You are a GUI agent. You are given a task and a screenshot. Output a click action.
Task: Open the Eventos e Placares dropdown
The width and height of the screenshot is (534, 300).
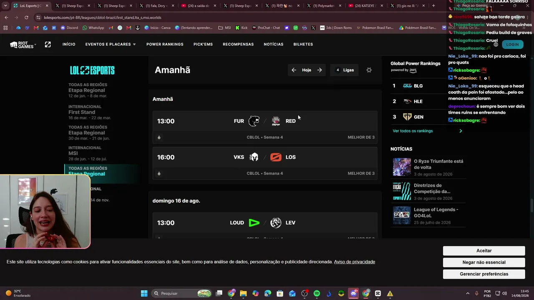pyautogui.click(x=111, y=44)
